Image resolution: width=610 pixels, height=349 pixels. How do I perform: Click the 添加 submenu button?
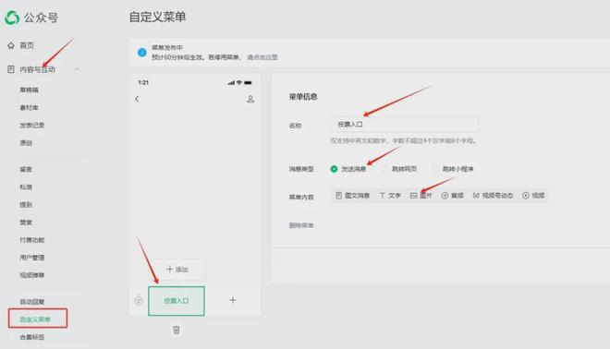(x=177, y=270)
